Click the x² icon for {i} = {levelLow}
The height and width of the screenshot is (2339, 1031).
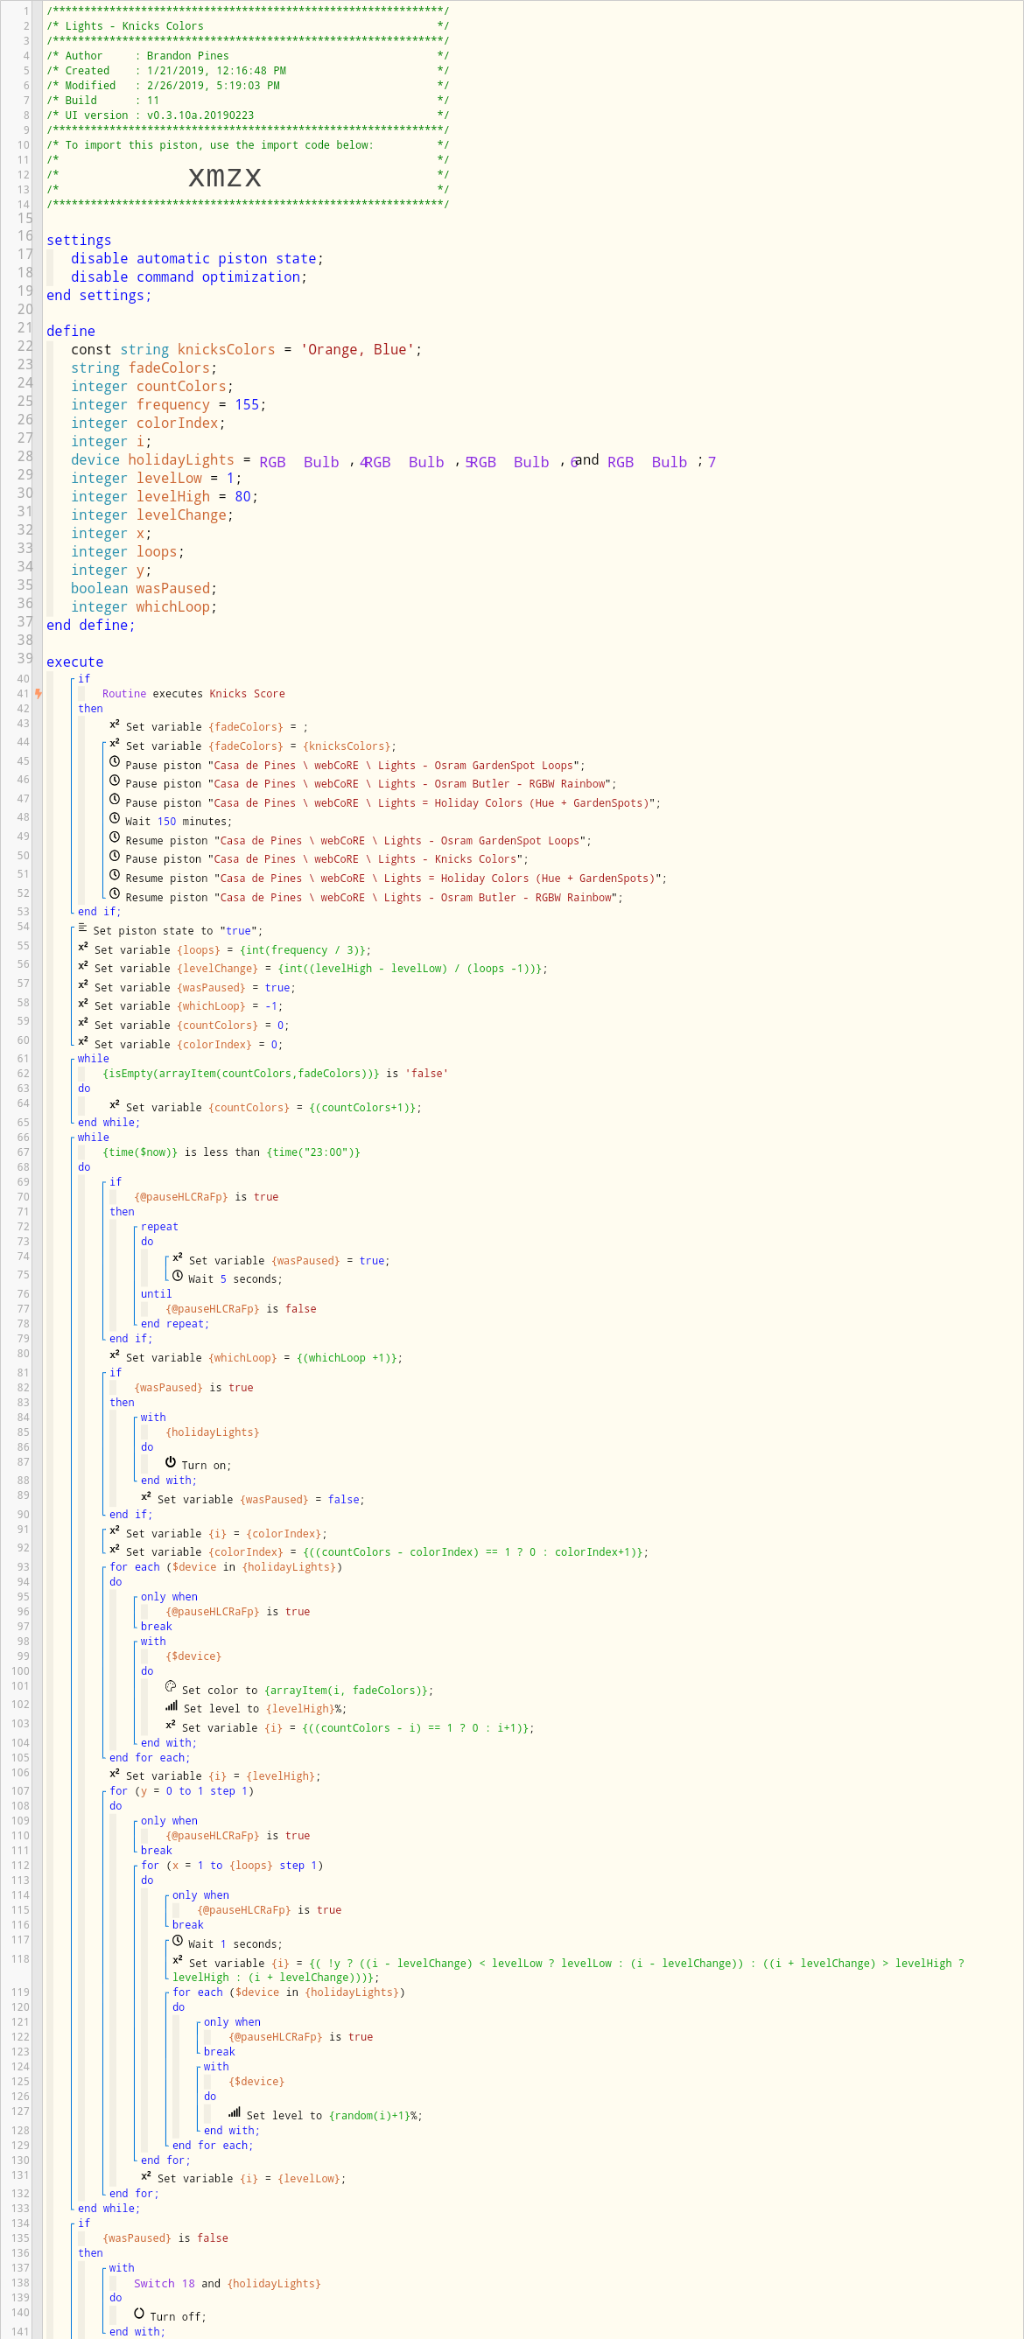146,2177
